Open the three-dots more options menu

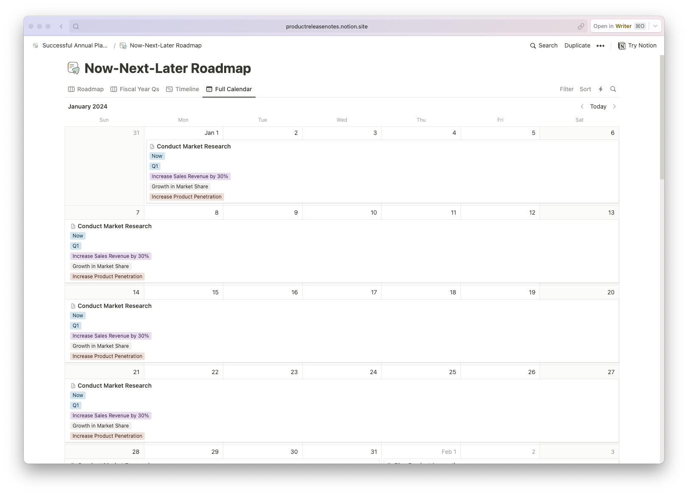tap(600, 46)
